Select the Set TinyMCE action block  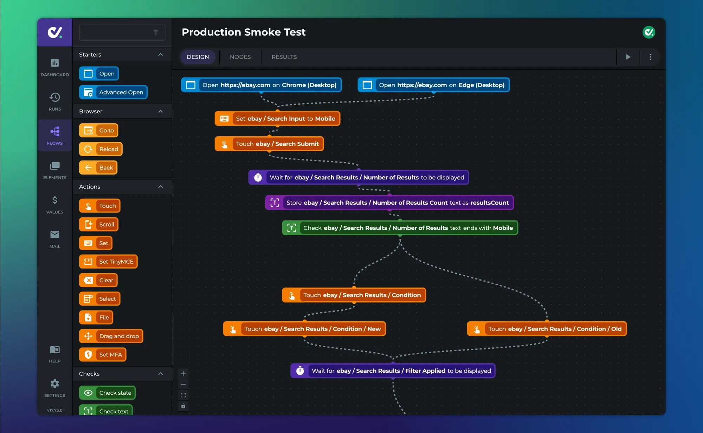pyautogui.click(x=108, y=262)
